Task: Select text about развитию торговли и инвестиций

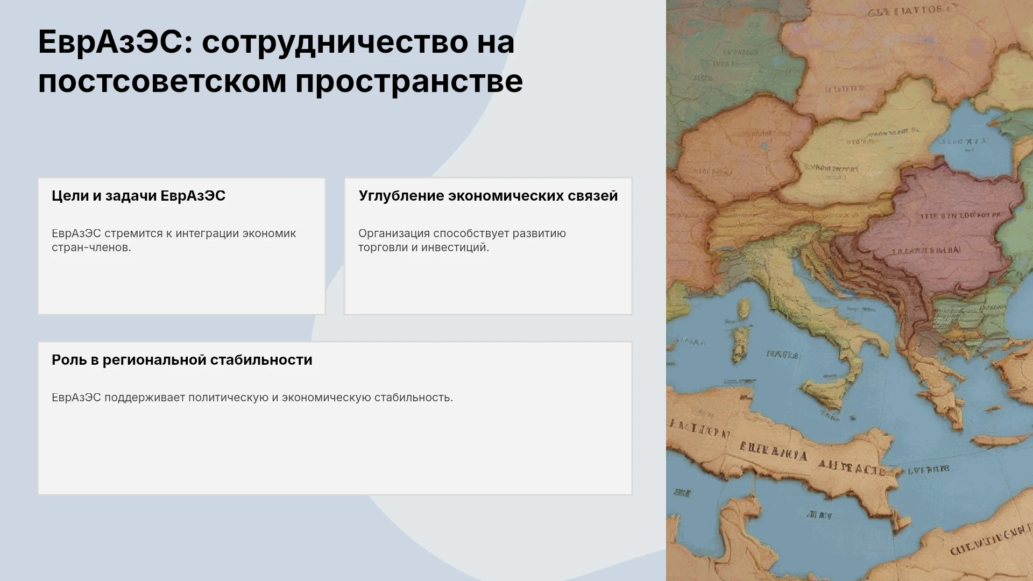Action: (x=462, y=240)
